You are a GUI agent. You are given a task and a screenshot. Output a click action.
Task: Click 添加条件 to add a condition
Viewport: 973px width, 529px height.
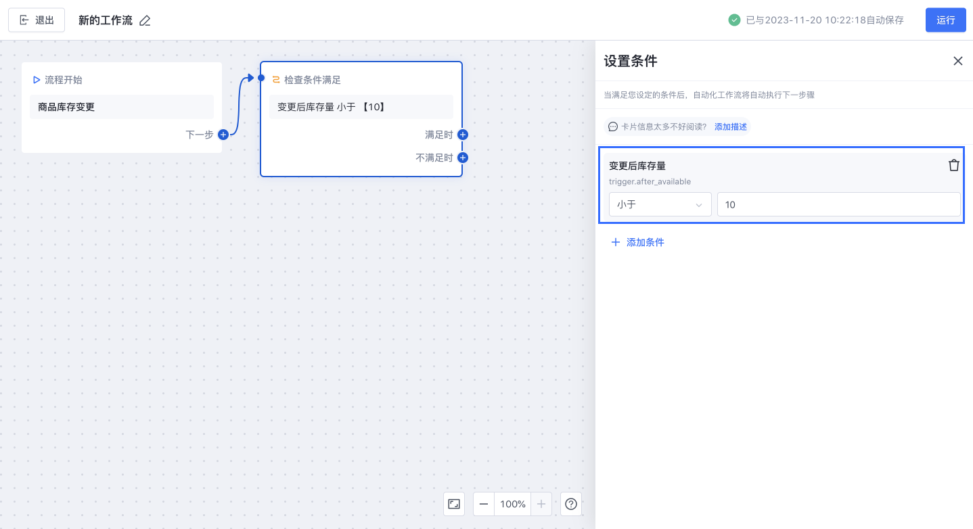tap(637, 242)
